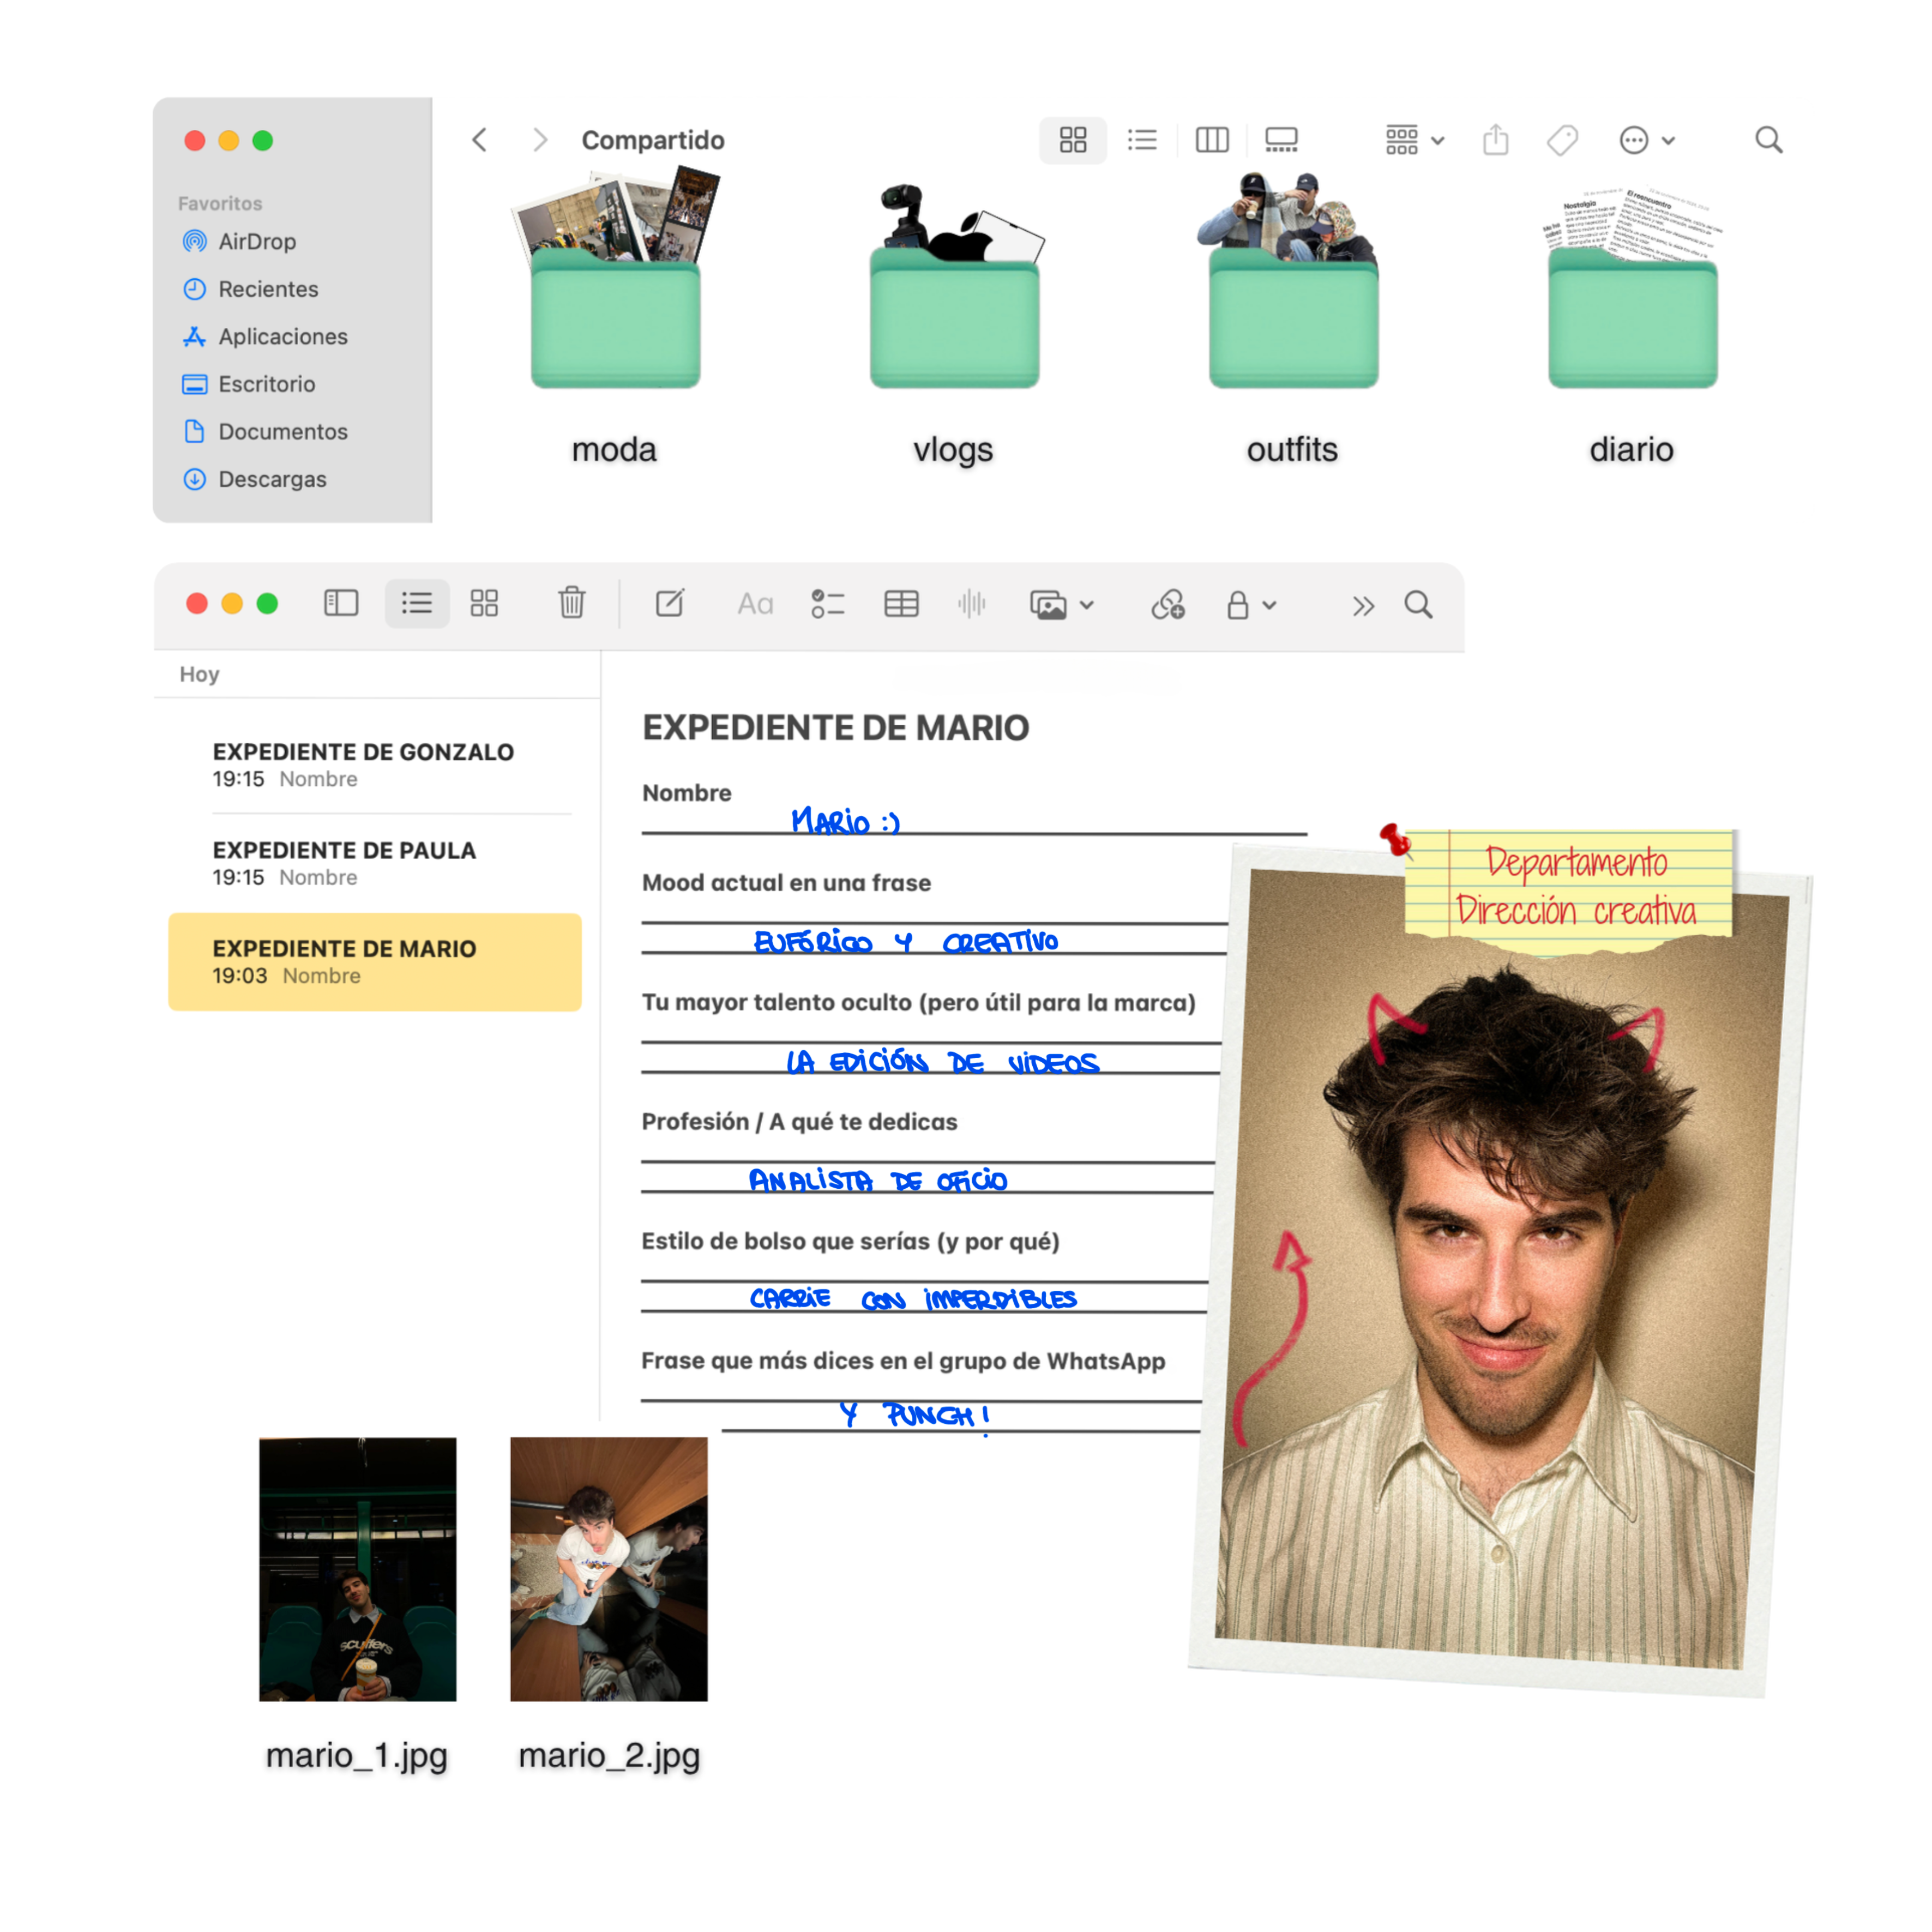
Task: Search in the Finder window
Action: [x=1768, y=140]
